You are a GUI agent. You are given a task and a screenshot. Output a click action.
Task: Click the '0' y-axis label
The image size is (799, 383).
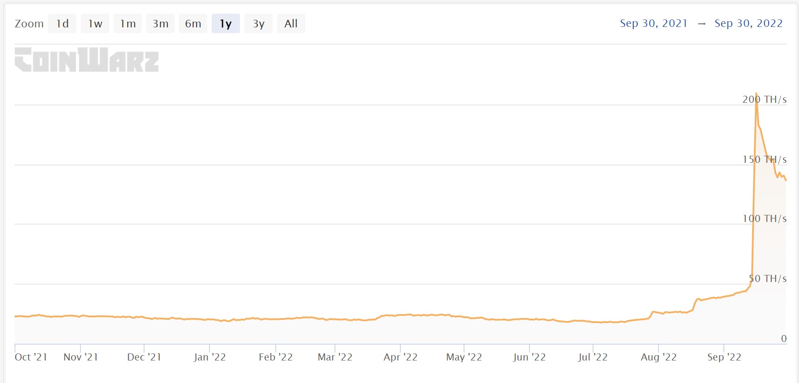[784, 338]
